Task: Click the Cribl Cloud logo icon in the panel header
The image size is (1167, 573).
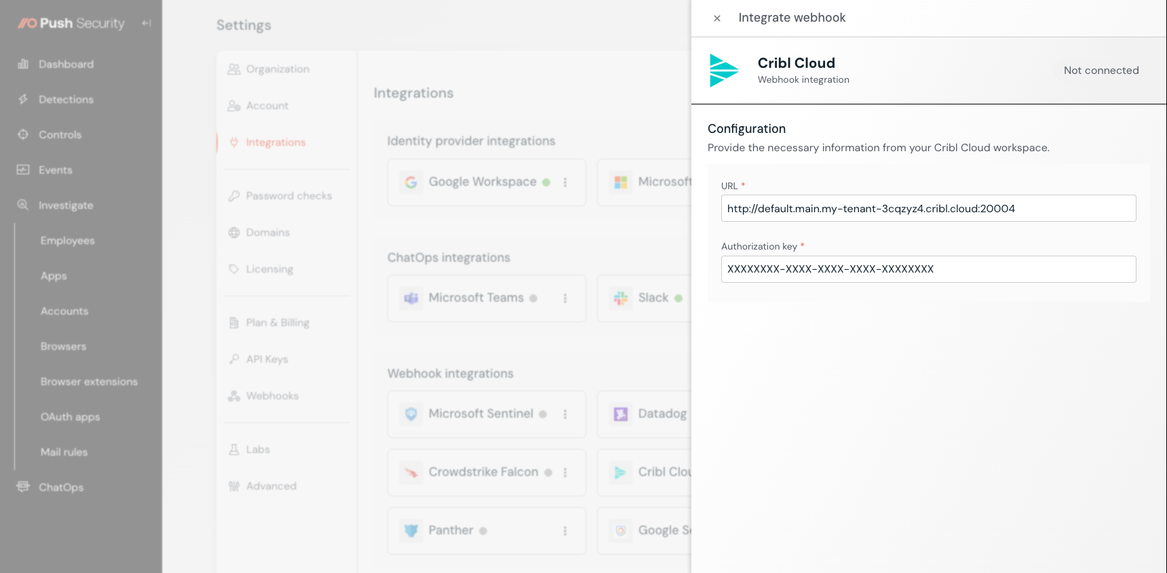Action: point(724,71)
